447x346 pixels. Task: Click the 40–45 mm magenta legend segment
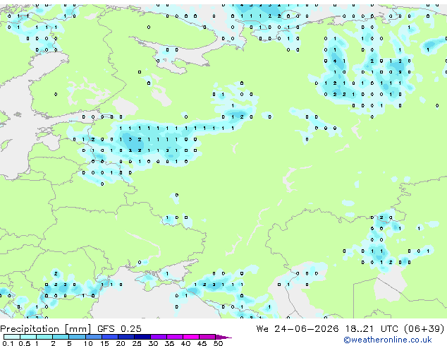pos(191,337)
